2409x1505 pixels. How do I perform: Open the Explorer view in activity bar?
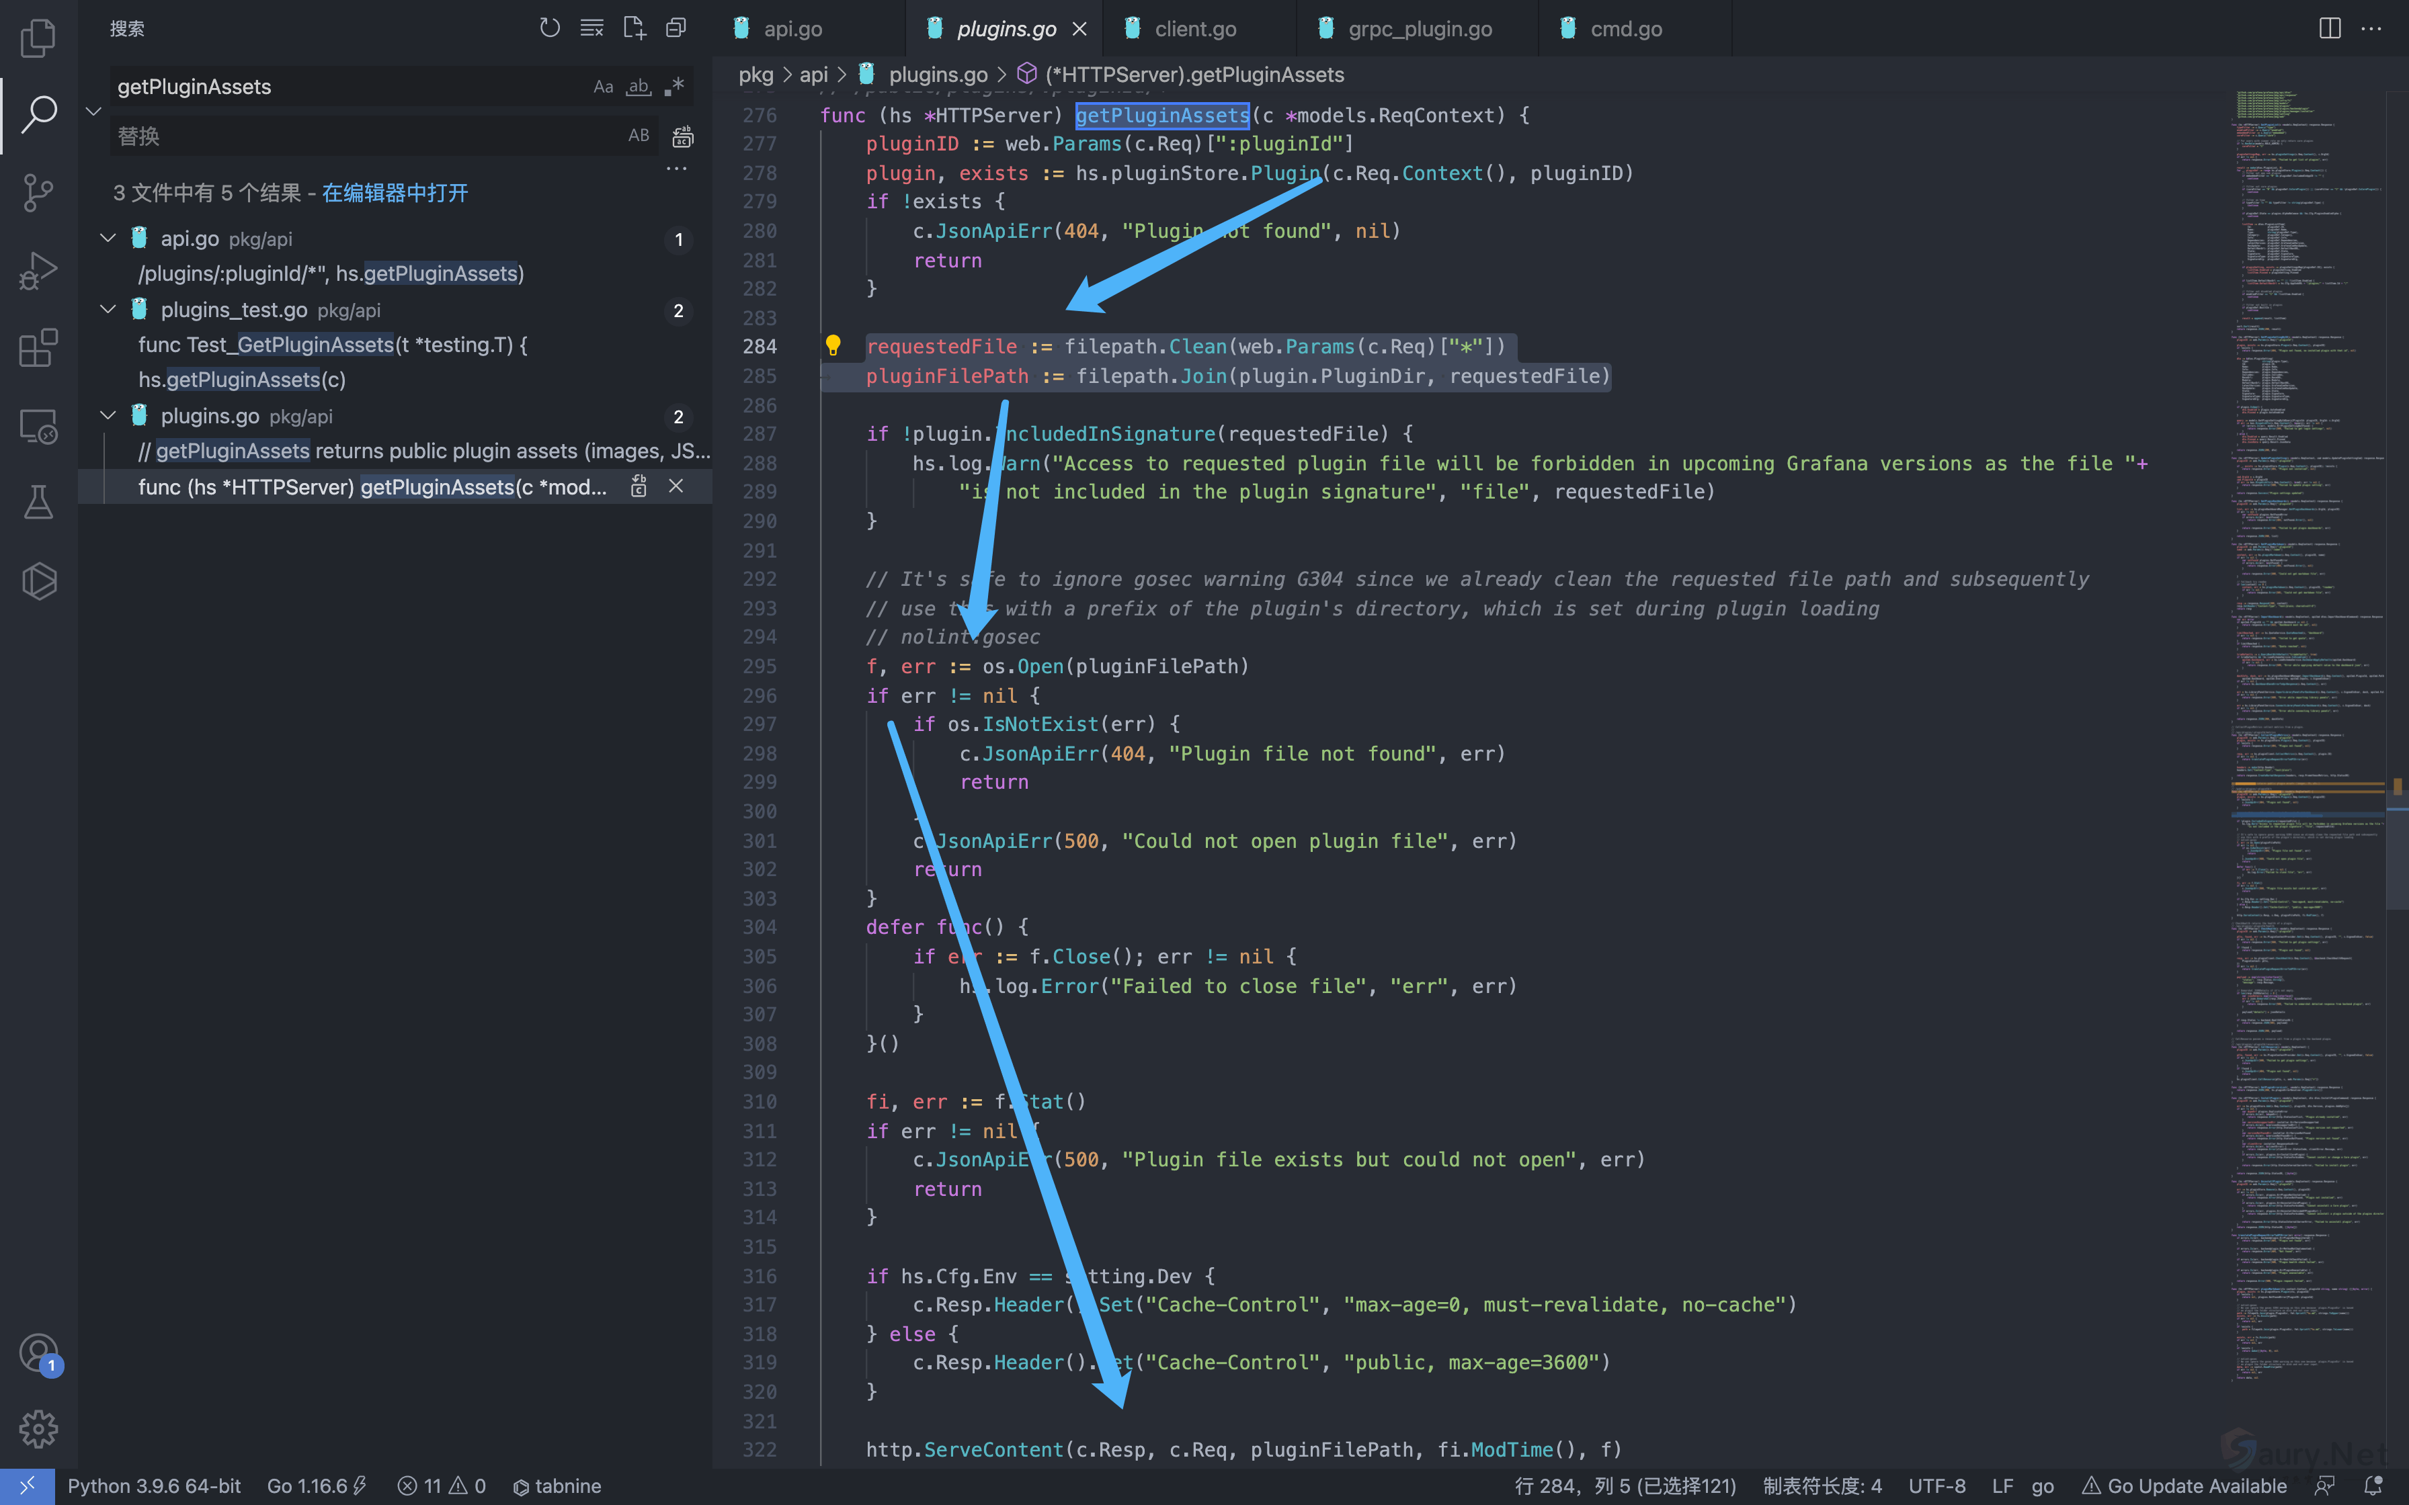38,38
